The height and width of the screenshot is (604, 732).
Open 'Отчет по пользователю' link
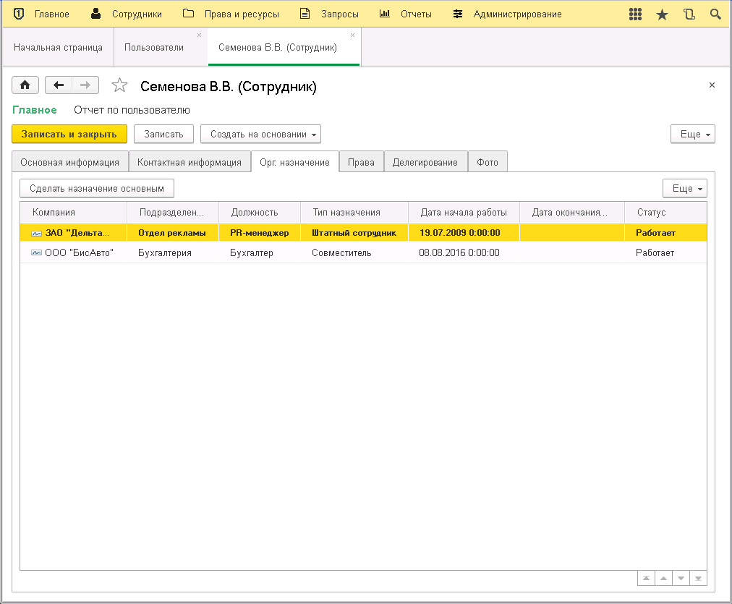coord(132,110)
